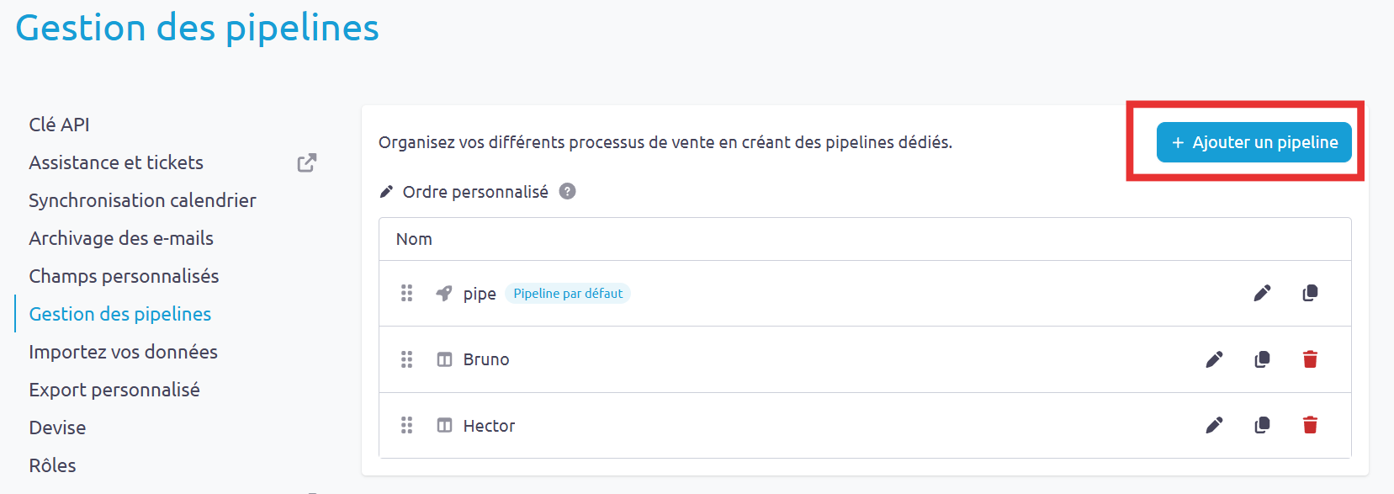Delete the Bruno pipeline
Screen dimensions: 1394x494
click(x=1310, y=359)
